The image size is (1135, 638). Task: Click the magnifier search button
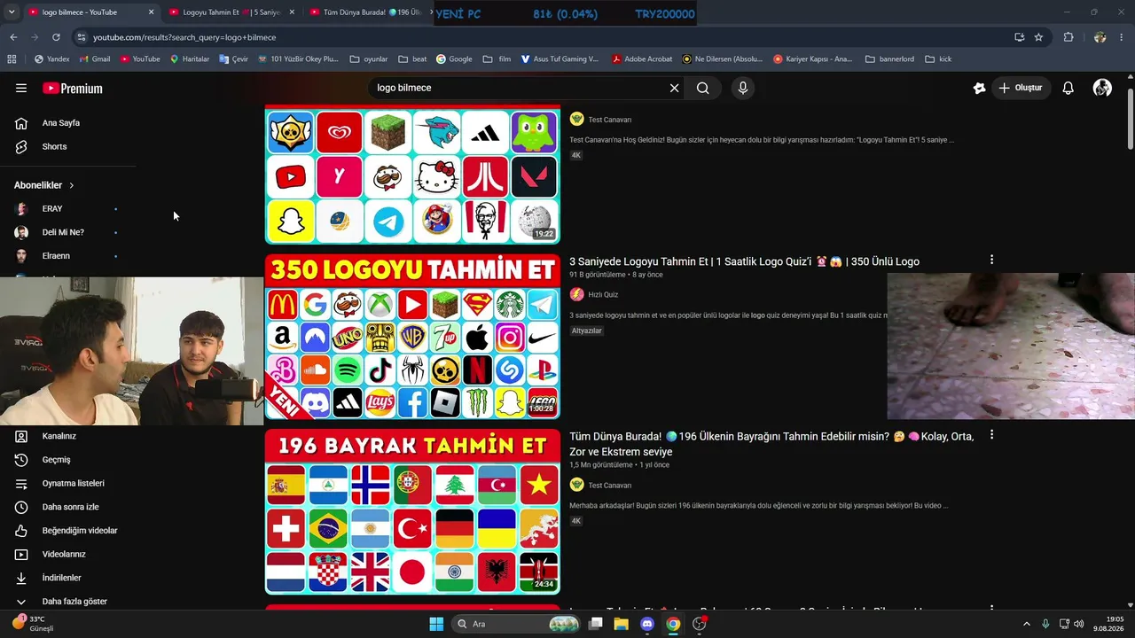(x=703, y=88)
